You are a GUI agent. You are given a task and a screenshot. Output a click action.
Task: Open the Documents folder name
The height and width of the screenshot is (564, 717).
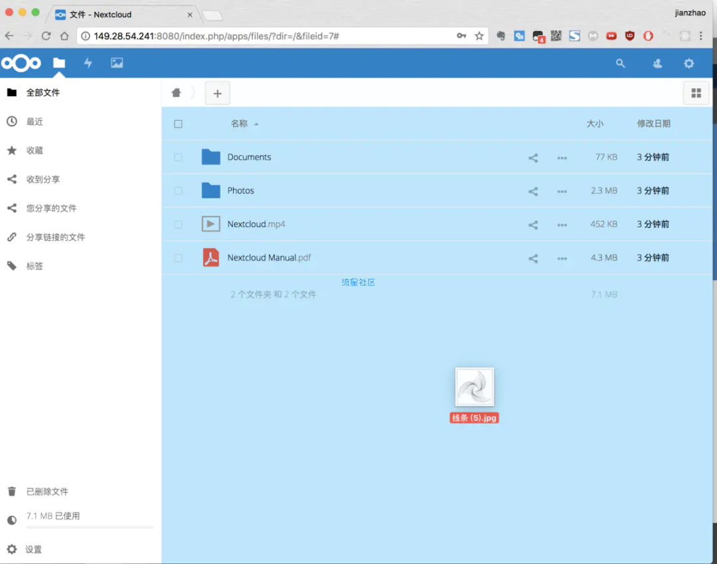pos(249,157)
